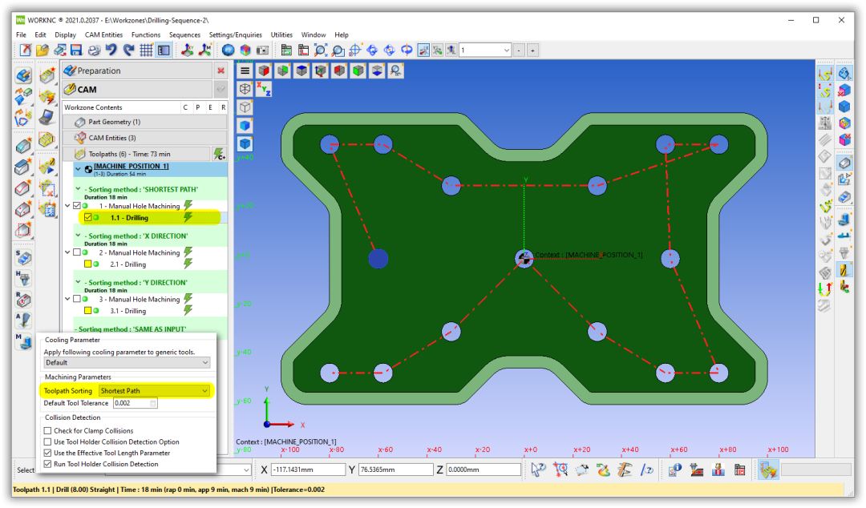Enable Use Tool Holder Collision Detection Option
866x508 pixels.
[47, 441]
